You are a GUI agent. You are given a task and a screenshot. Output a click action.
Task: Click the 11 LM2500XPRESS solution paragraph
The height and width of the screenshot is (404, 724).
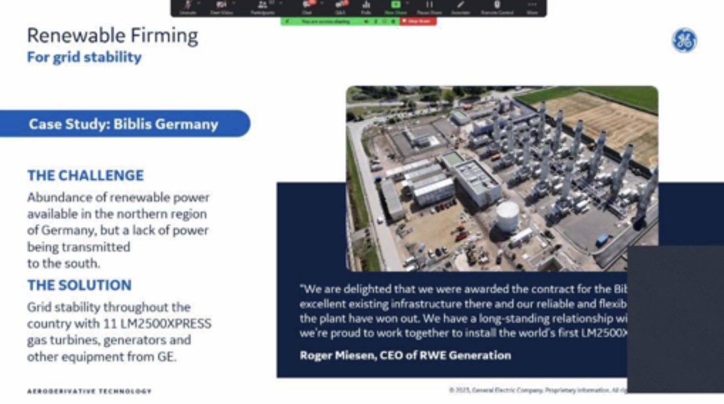pyautogui.click(x=119, y=332)
